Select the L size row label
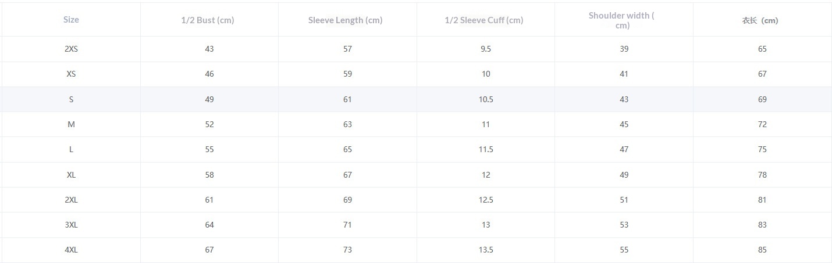832x263 pixels. tap(71, 149)
